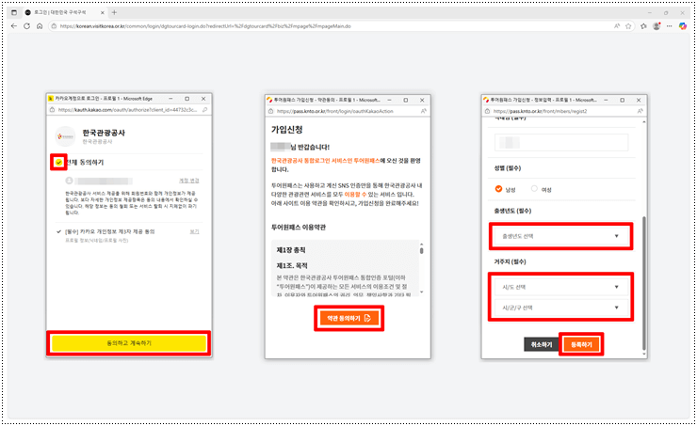Click the 가입신청 heading text
Screen dimensions: 697x426
[x=287, y=130]
